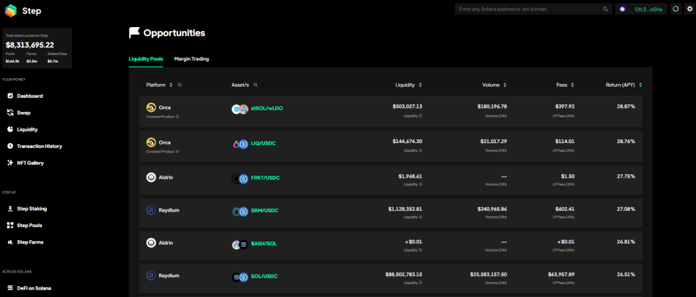Click the Constant Product info icon for stSOL/wLDO

pyautogui.click(x=177, y=117)
